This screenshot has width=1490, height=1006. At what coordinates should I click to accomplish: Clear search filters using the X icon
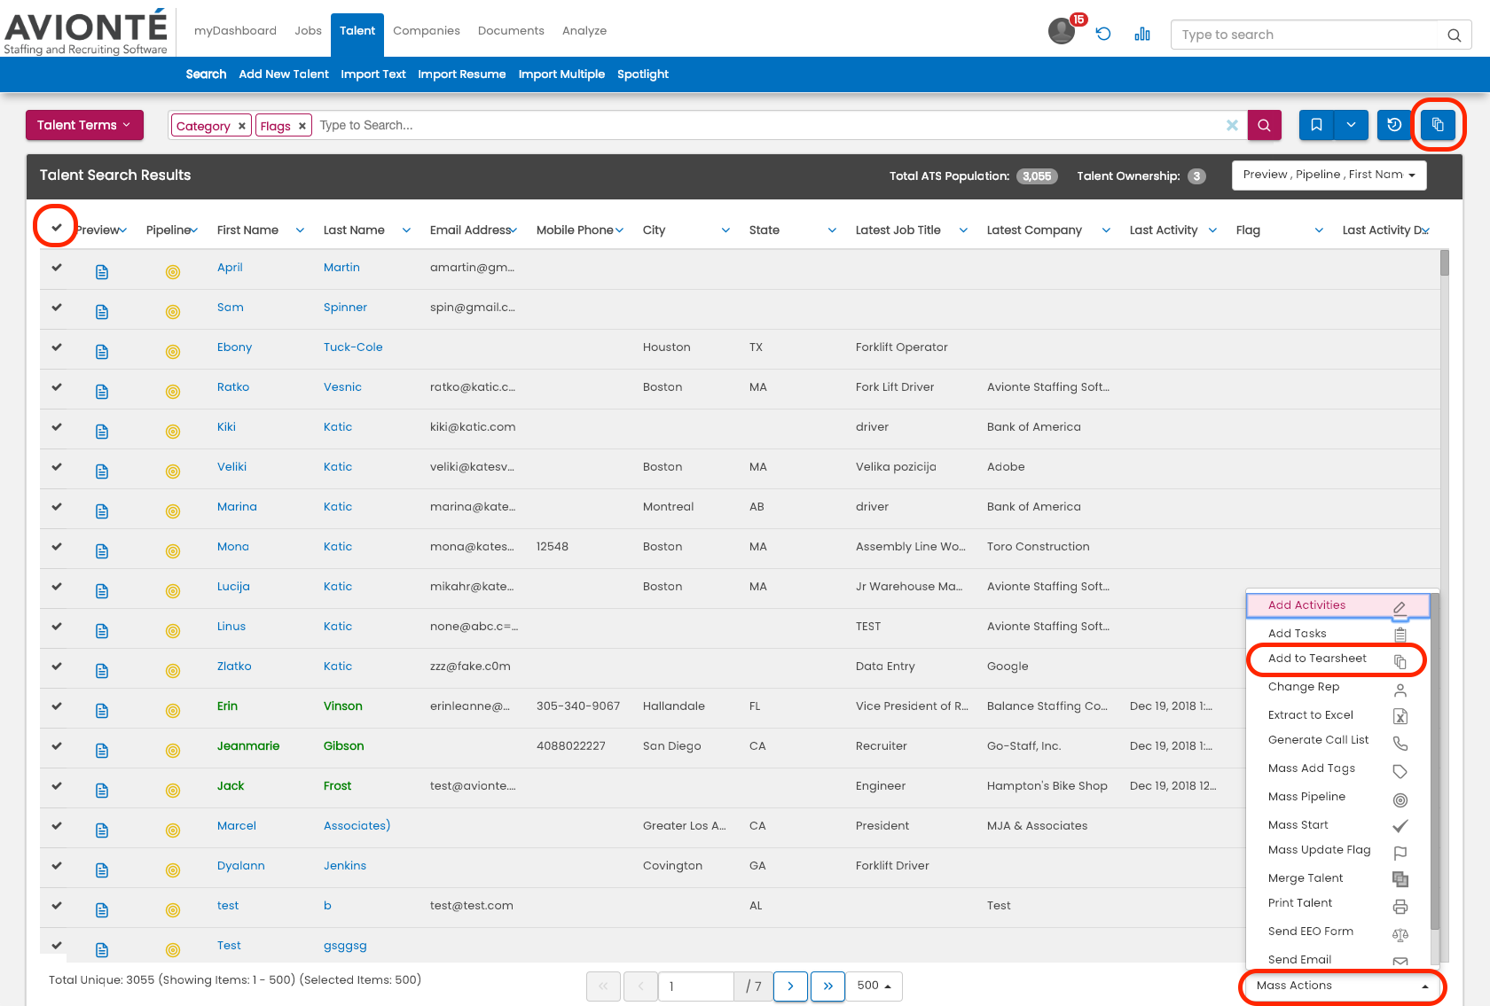[x=1232, y=125]
